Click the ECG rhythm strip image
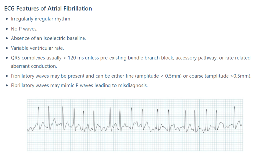263x158 pixels. (x=135, y=125)
